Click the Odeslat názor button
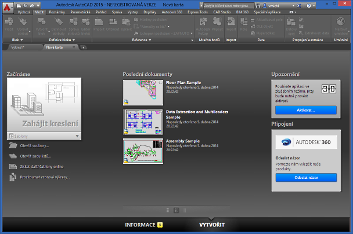The image size is (353, 234). 306,177
